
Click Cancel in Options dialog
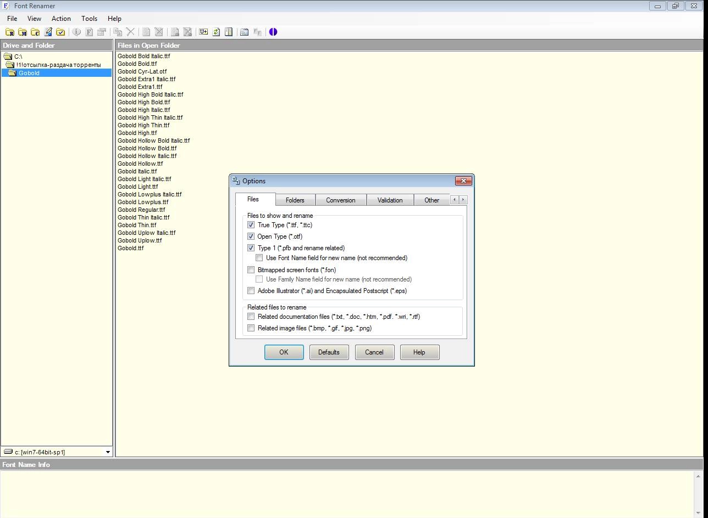(x=374, y=352)
